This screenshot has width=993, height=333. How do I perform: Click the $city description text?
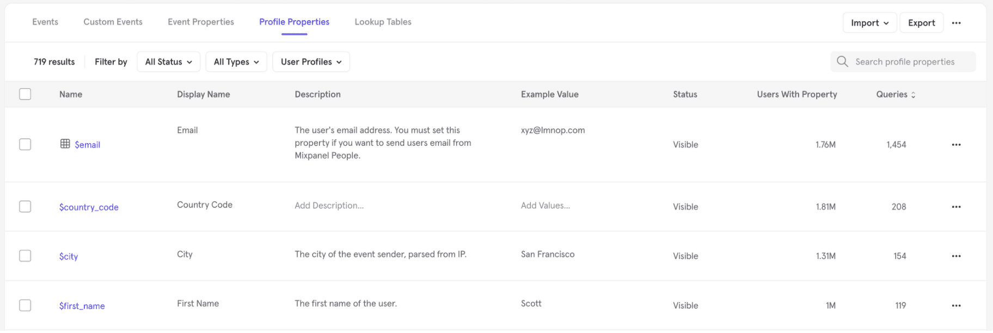(x=381, y=254)
